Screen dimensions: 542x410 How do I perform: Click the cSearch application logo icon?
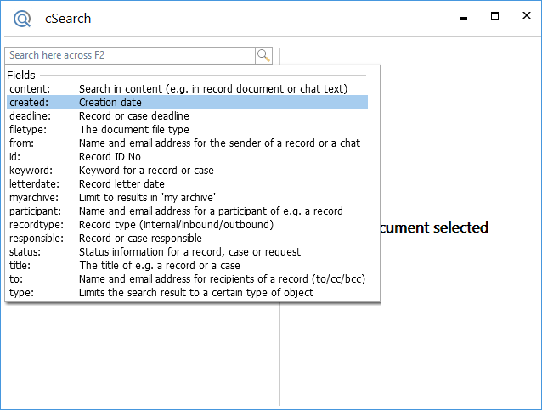(x=22, y=18)
